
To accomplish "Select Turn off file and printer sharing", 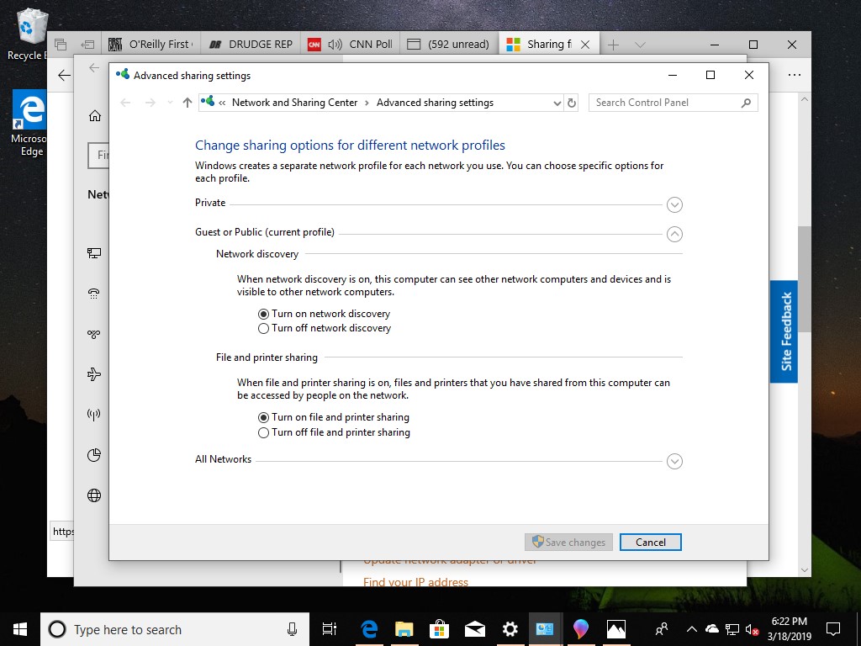I will pyautogui.click(x=334, y=432).
